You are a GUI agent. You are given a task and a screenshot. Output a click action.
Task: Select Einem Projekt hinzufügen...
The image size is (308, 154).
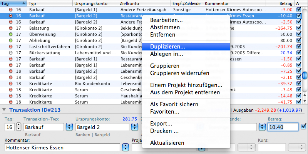tap(186, 85)
